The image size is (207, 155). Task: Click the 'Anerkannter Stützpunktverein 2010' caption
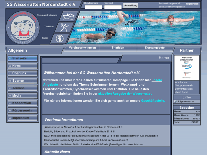click(184, 87)
